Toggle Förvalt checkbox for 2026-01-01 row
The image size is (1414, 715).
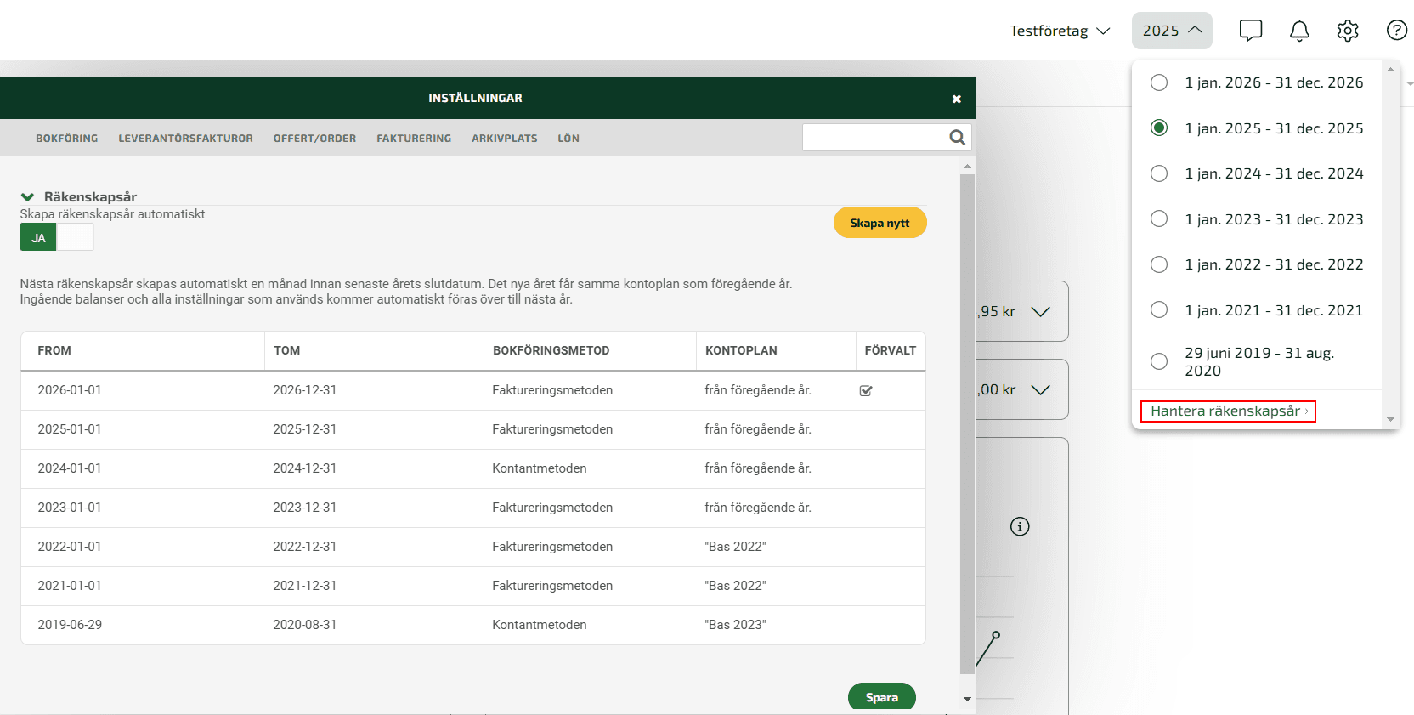click(x=866, y=391)
